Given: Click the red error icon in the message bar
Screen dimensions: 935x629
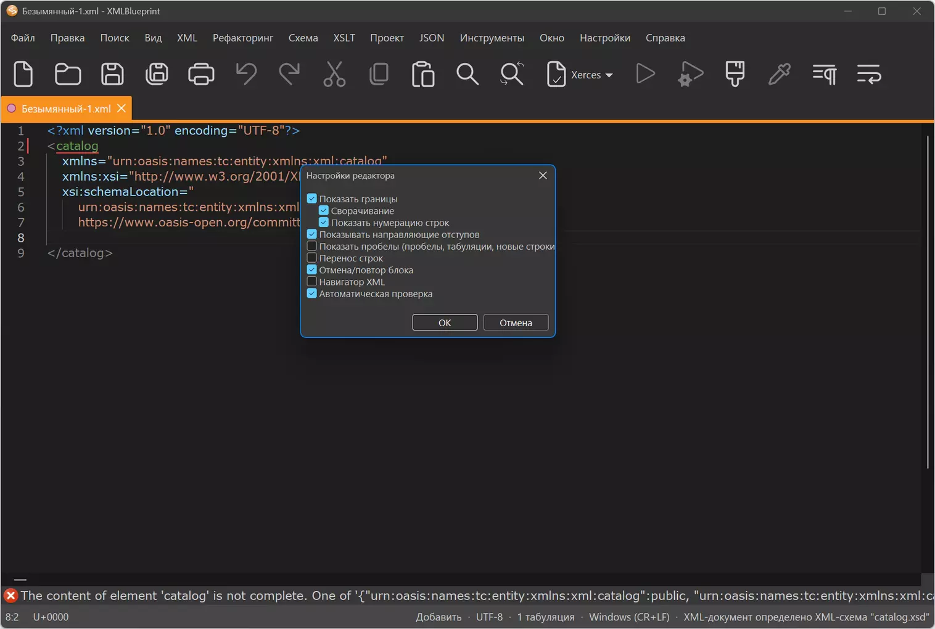Looking at the screenshot, I should click(x=10, y=596).
